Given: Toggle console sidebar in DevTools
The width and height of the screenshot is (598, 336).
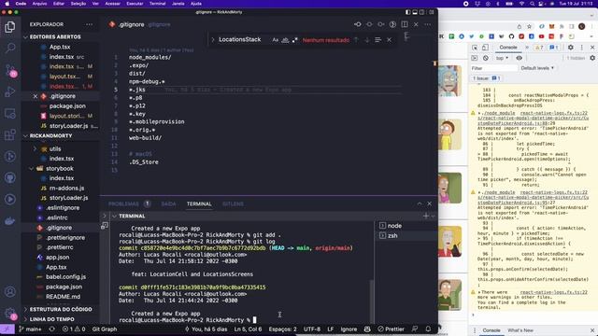Looking at the screenshot, I should click(x=475, y=58).
